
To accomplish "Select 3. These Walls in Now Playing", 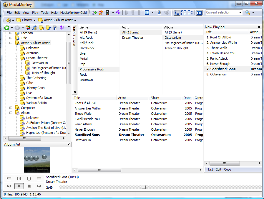I will [x=233, y=48].
